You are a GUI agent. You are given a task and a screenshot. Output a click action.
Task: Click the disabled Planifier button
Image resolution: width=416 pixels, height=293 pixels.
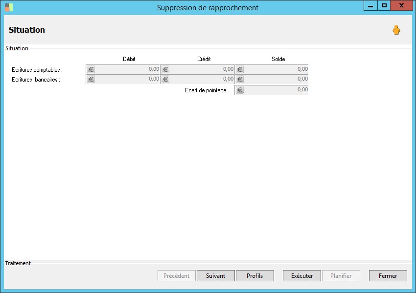341,275
